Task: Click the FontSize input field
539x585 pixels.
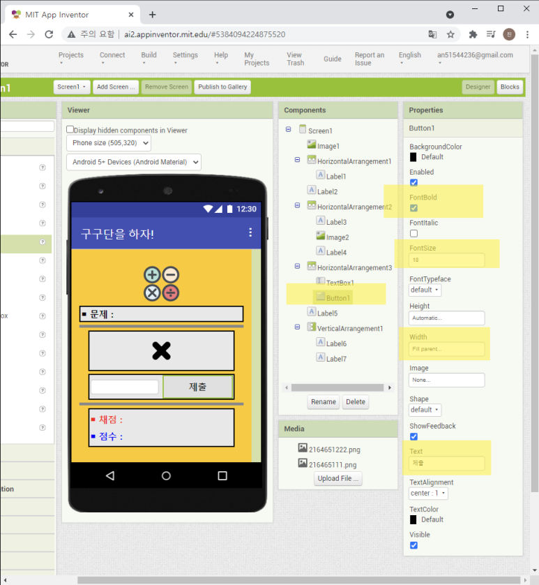Action: click(446, 260)
